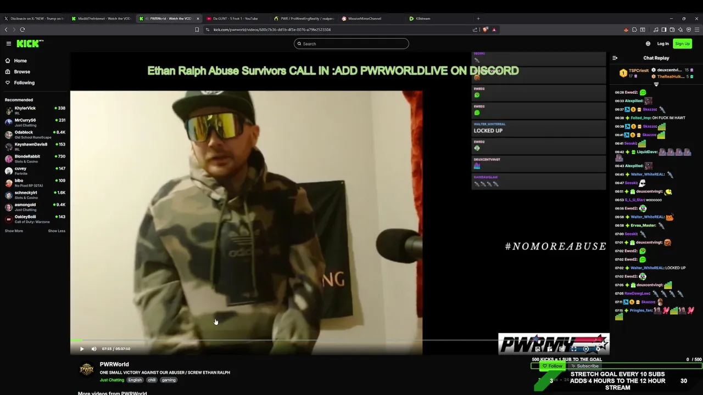This screenshot has width=703, height=395.
Task: Share this page from address bar
Action: 475,30
